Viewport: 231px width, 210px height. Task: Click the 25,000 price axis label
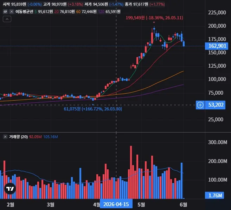click(x=216, y=120)
